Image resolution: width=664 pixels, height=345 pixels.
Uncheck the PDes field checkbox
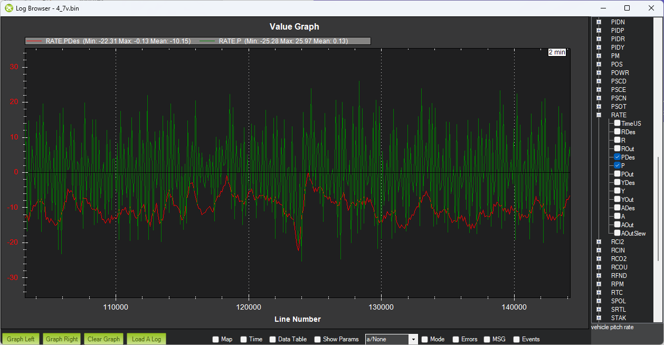coord(617,157)
